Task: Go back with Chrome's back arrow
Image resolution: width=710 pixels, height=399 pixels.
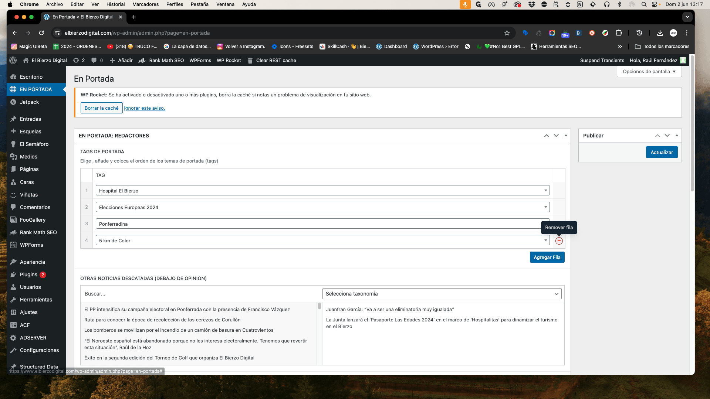Action: [15, 33]
